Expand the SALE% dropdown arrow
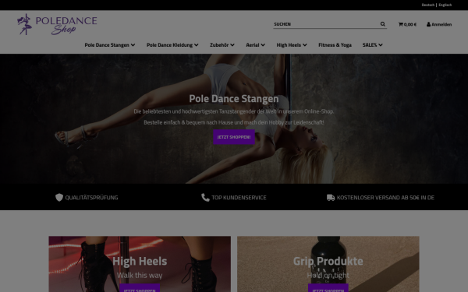This screenshot has width=468, height=292. pyautogui.click(x=381, y=45)
